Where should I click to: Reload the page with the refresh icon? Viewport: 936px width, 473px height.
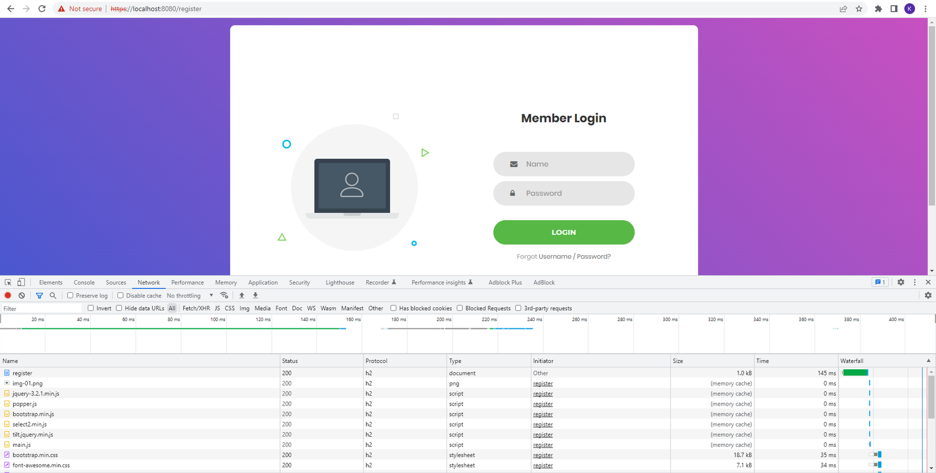point(42,9)
